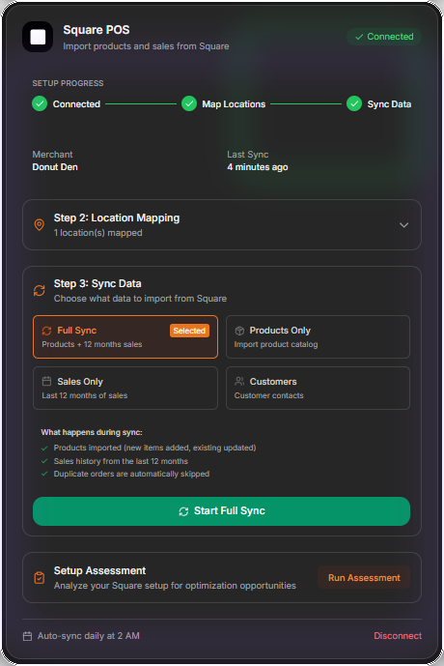This screenshot has width=444, height=666.
Task: Disconnect the Square POS integration
Action: 398,635
